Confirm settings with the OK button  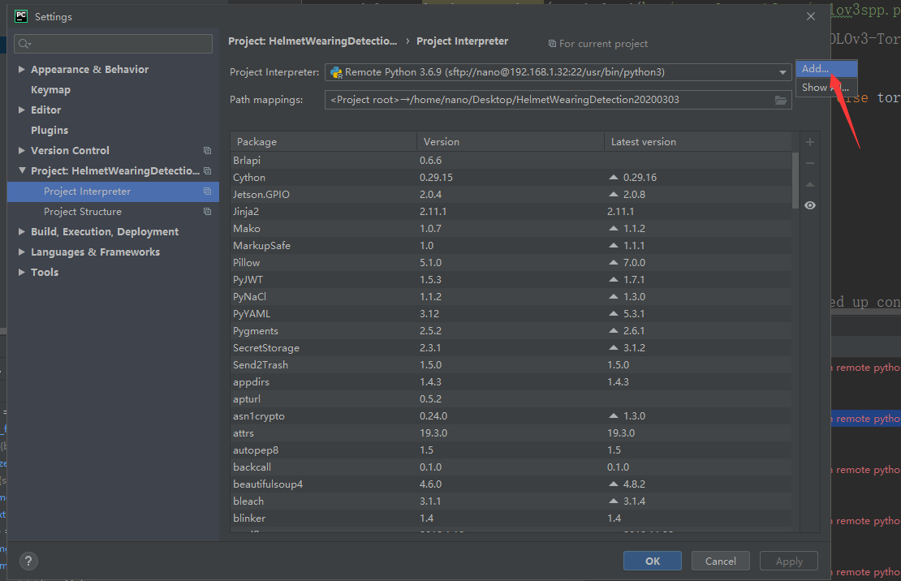pos(652,561)
